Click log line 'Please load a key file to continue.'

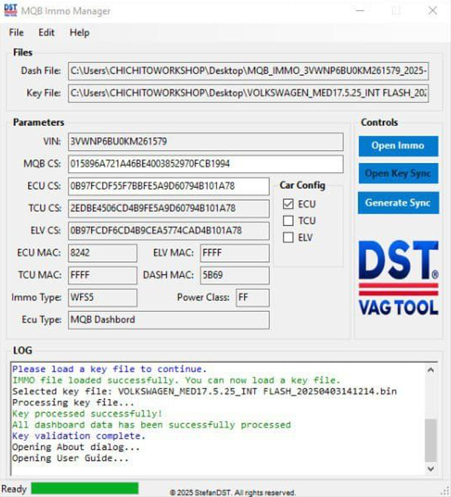(x=110, y=369)
